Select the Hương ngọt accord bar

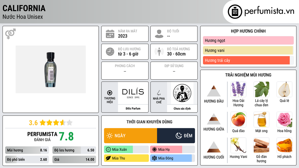click(248, 40)
